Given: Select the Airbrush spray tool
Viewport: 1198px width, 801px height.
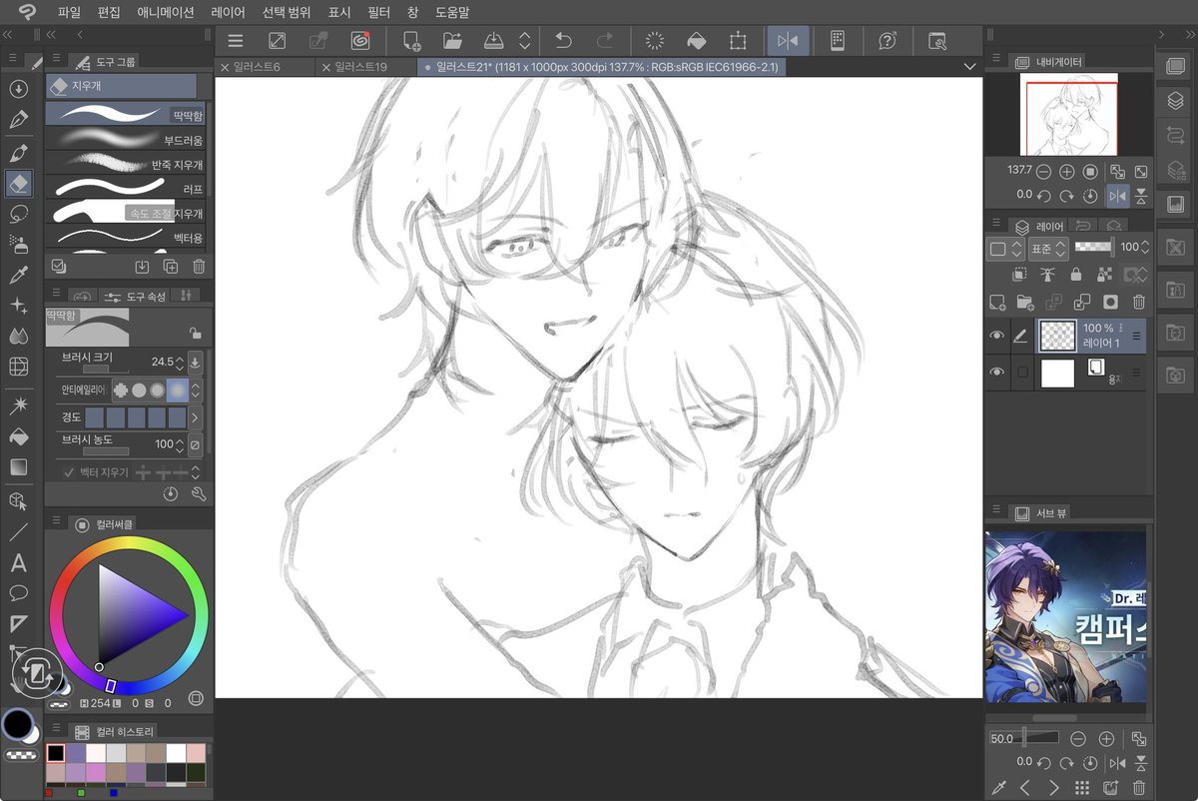Looking at the screenshot, I should click(18, 243).
